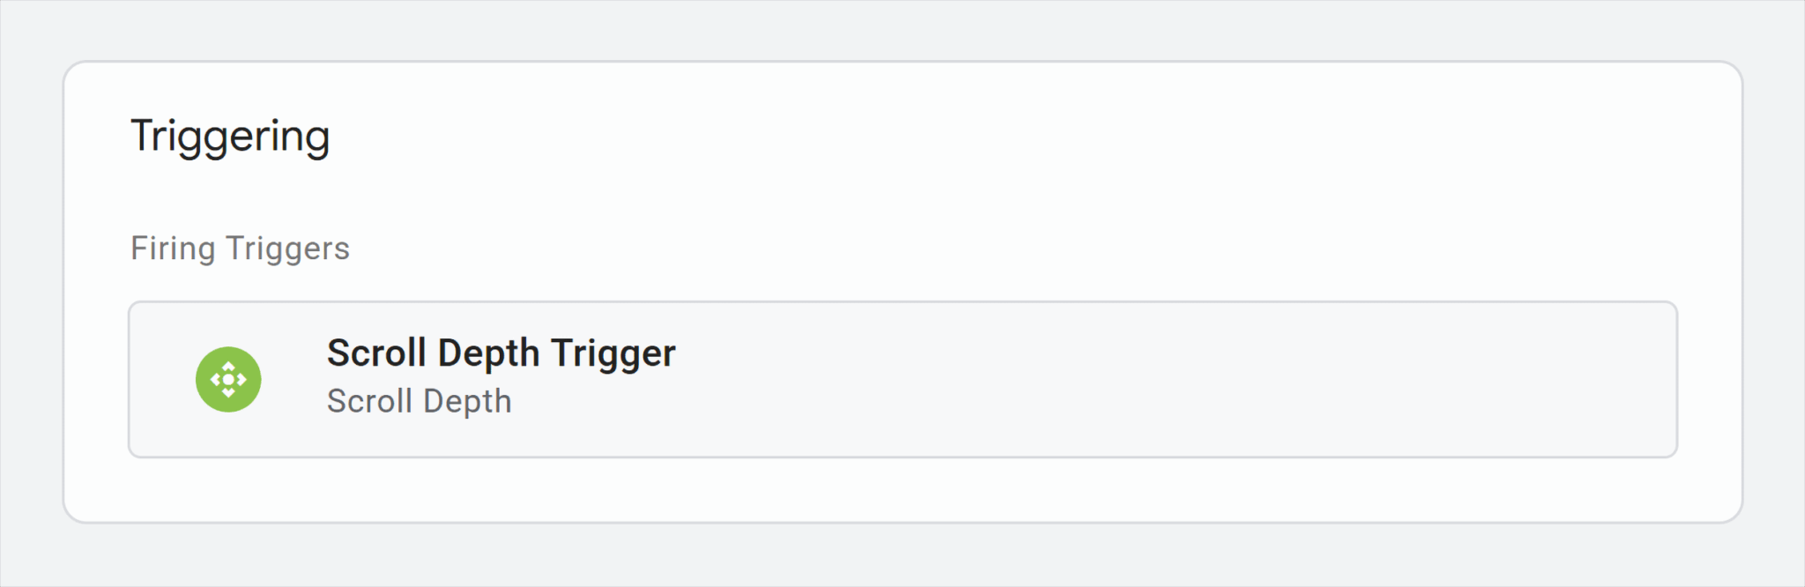1805x587 pixels.
Task: Open the Scroll Depth Trigger row
Action: 902,380
